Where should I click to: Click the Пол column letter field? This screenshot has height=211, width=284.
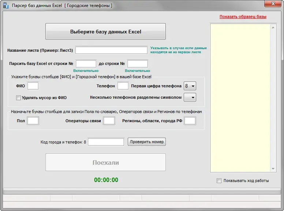(33, 121)
